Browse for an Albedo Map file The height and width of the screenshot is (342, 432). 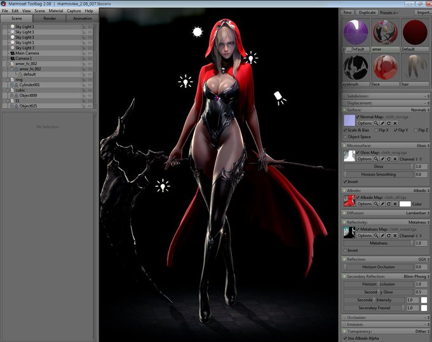point(376,204)
